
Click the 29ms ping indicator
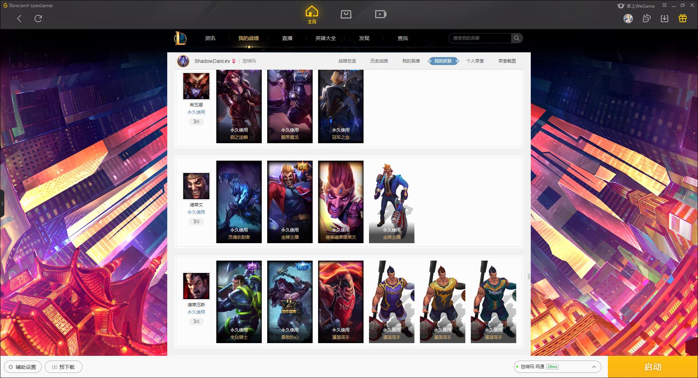[x=552, y=367]
